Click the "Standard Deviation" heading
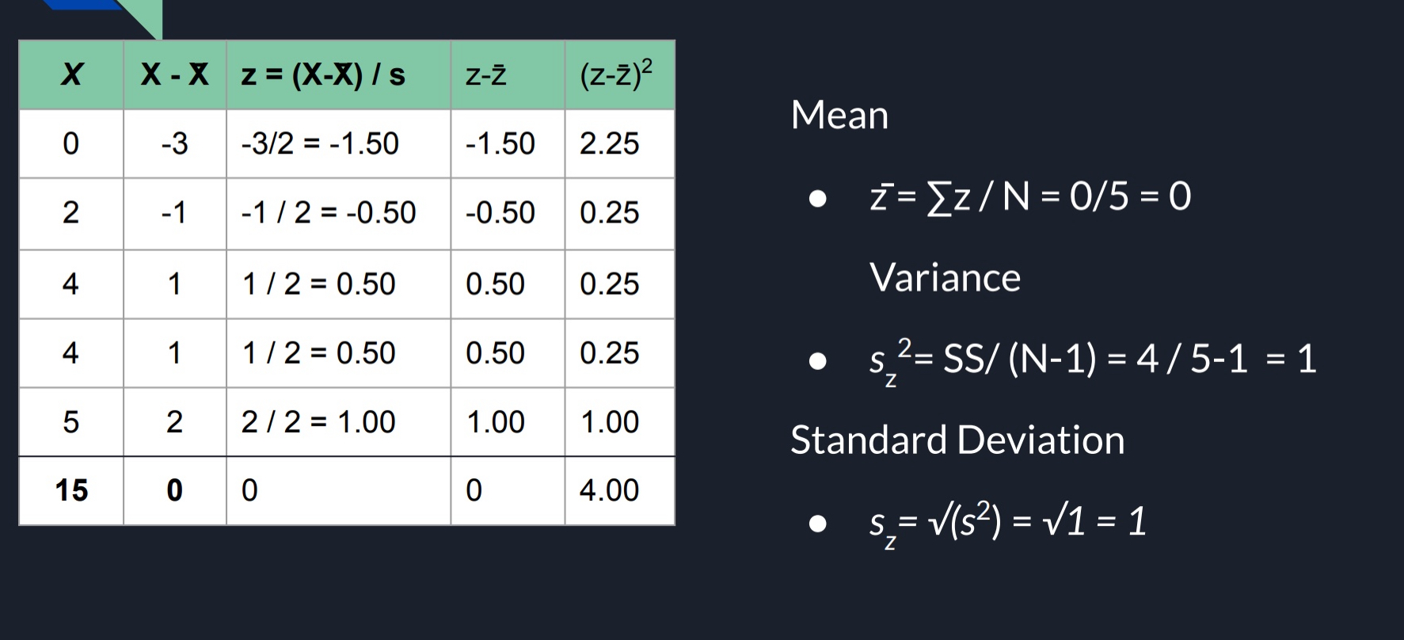The height and width of the screenshot is (640, 1404). (957, 440)
